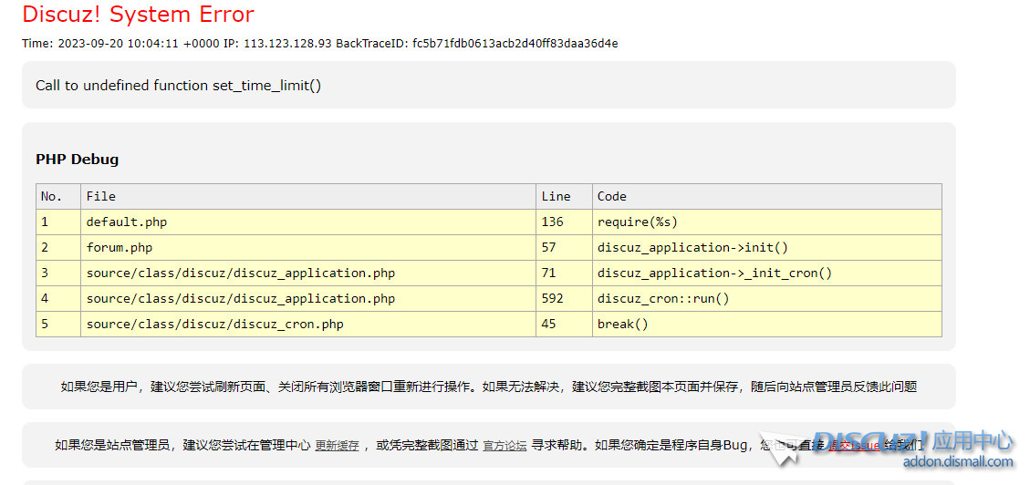The height and width of the screenshot is (485, 1030).
Task: Click row number 1 cell
Action: click(58, 222)
